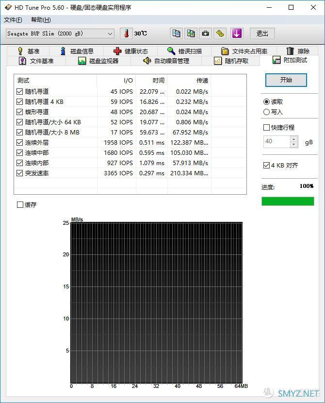Switch to the 错误扫描 tab
Viewport: 325px width, 403px height.
(x=184, y=51)
